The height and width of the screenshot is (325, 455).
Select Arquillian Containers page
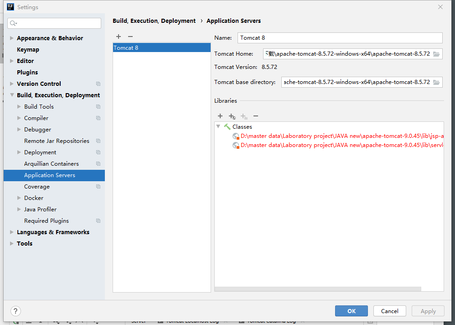(52, 164)
